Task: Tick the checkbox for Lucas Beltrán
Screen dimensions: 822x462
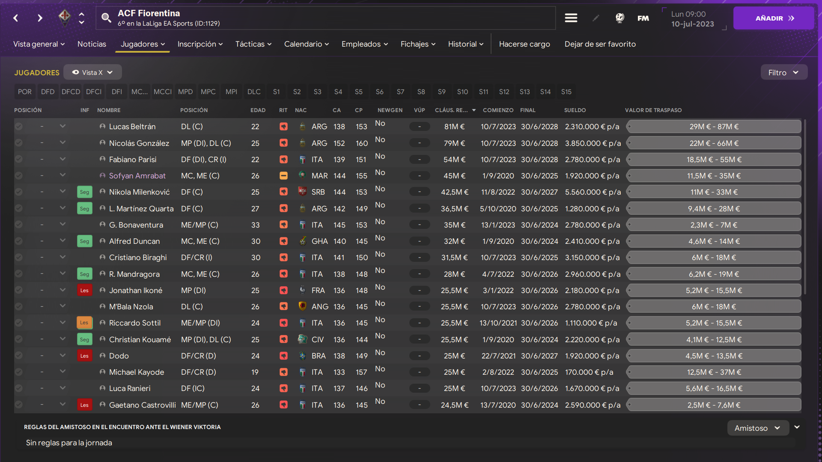Action: click(x=19, y=127)
